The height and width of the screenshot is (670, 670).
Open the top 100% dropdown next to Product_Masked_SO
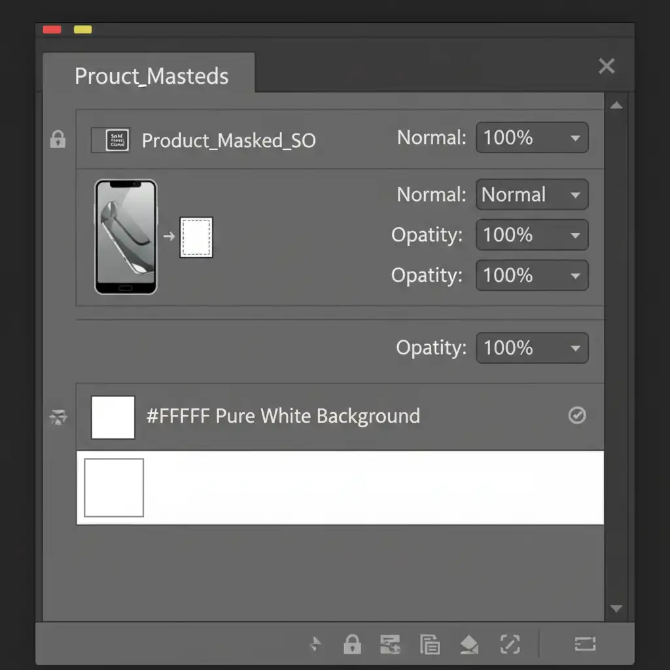coord(531,138)
